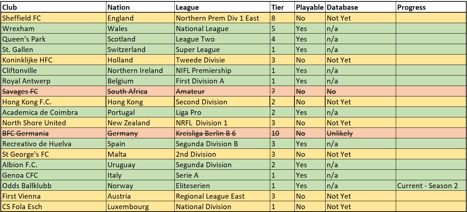This screenshot has width=467, height=212.
Task: Select the 'Unlikely' database cell
Action: 361,133
